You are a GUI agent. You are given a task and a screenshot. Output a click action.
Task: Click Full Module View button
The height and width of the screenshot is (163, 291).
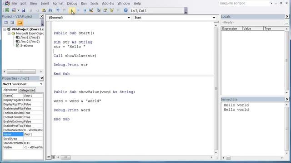[54, 157]
